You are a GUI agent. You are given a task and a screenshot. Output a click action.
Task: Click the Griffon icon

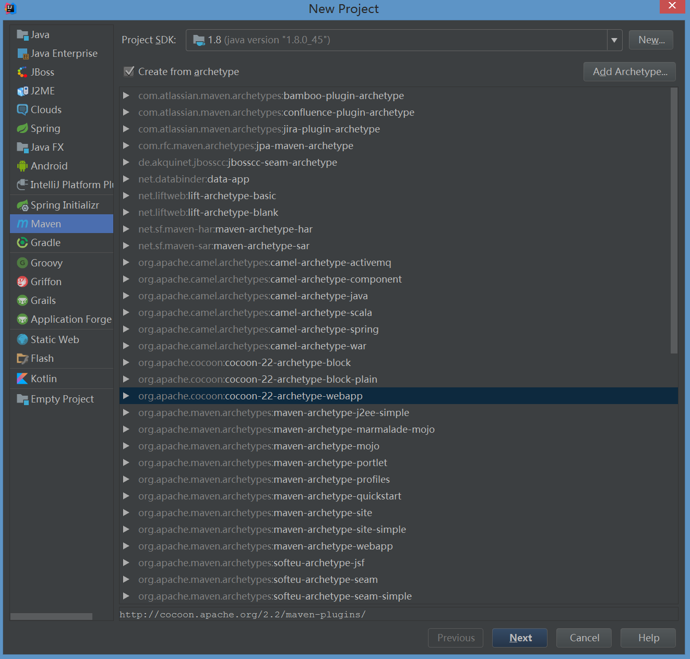[x=22, y=282]
